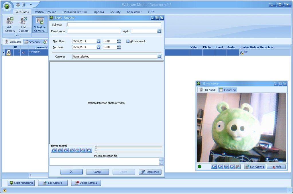Screen dimensions: 293x194
Task: Pause the camera preview in no name window
Action: [226, 167]
